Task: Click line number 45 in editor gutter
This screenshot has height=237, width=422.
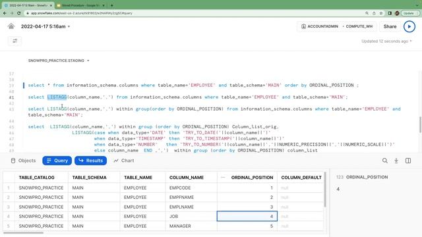Action: click(x=11, y=127)
